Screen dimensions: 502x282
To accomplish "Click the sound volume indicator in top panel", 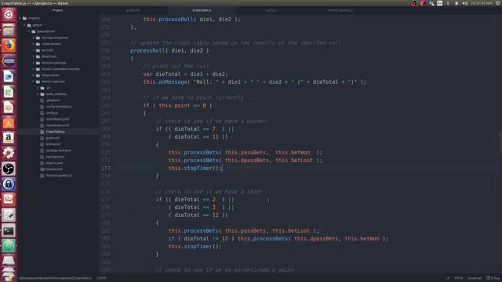I will (464, 3).
